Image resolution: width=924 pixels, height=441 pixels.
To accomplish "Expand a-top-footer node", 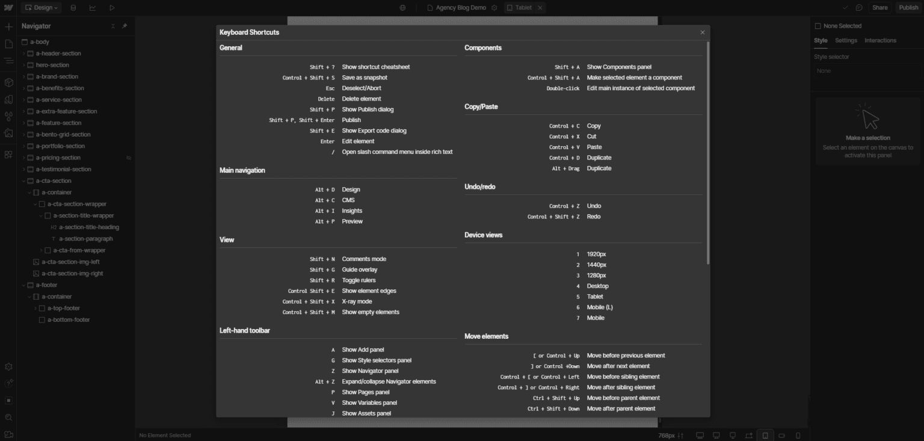I will 35,308.
